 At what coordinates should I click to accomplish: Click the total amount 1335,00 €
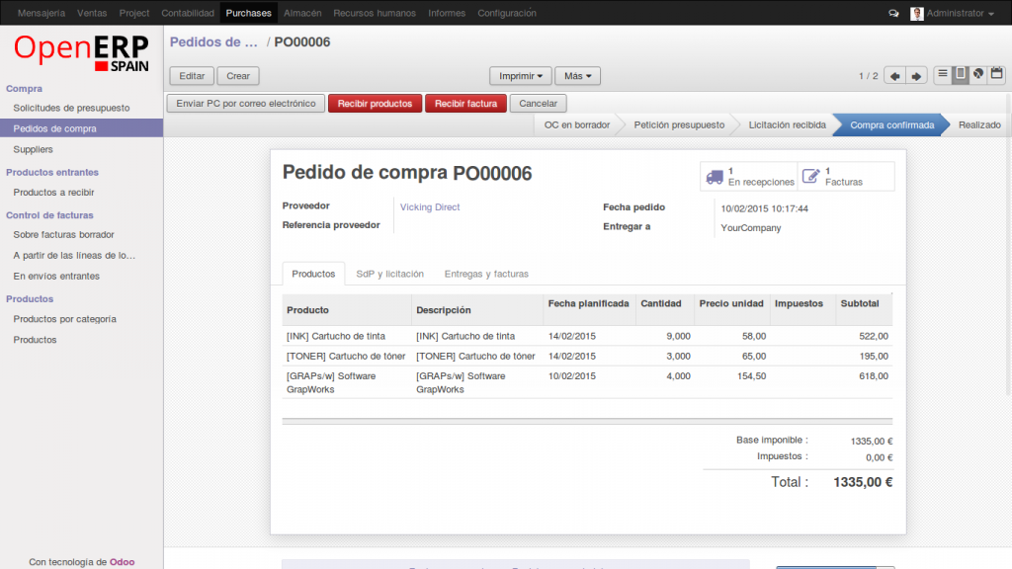(863, 482)
